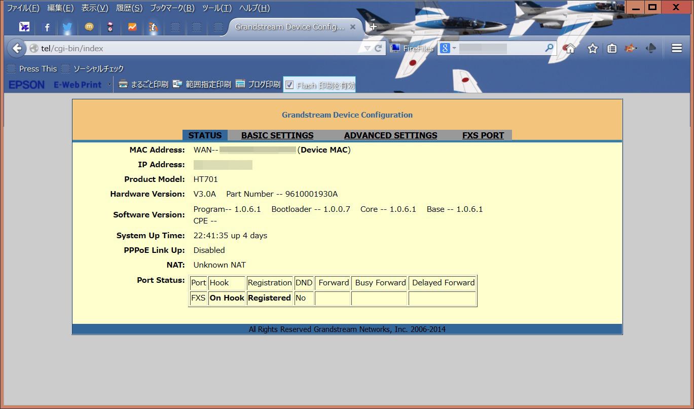694x409 pixels.
Task: Expand the E-Web Print dropdown arrow
Action: point(109,85)
